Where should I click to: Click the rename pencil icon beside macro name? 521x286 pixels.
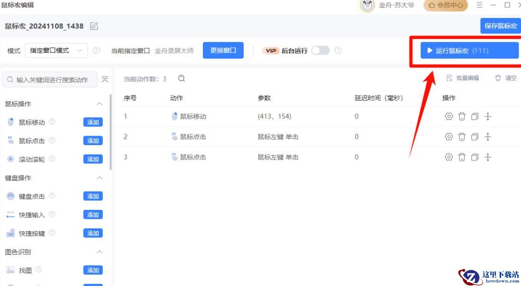94,26
